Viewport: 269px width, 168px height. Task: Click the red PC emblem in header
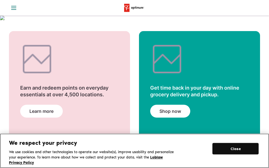click(x=127, y=8)
